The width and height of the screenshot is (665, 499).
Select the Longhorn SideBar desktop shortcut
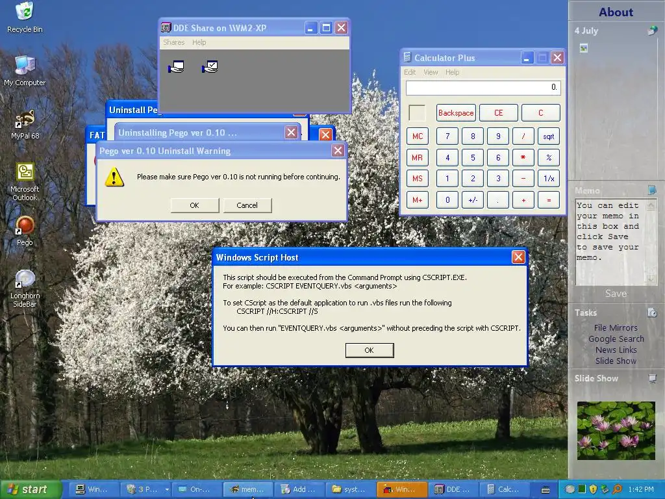click(x=25, y=288)
